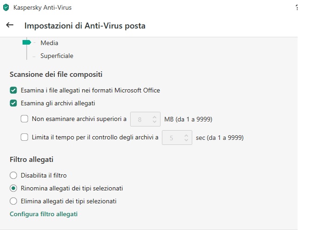
Task: Open the help question mark icon
Action: pyautogui.click(x=297, y=7)
